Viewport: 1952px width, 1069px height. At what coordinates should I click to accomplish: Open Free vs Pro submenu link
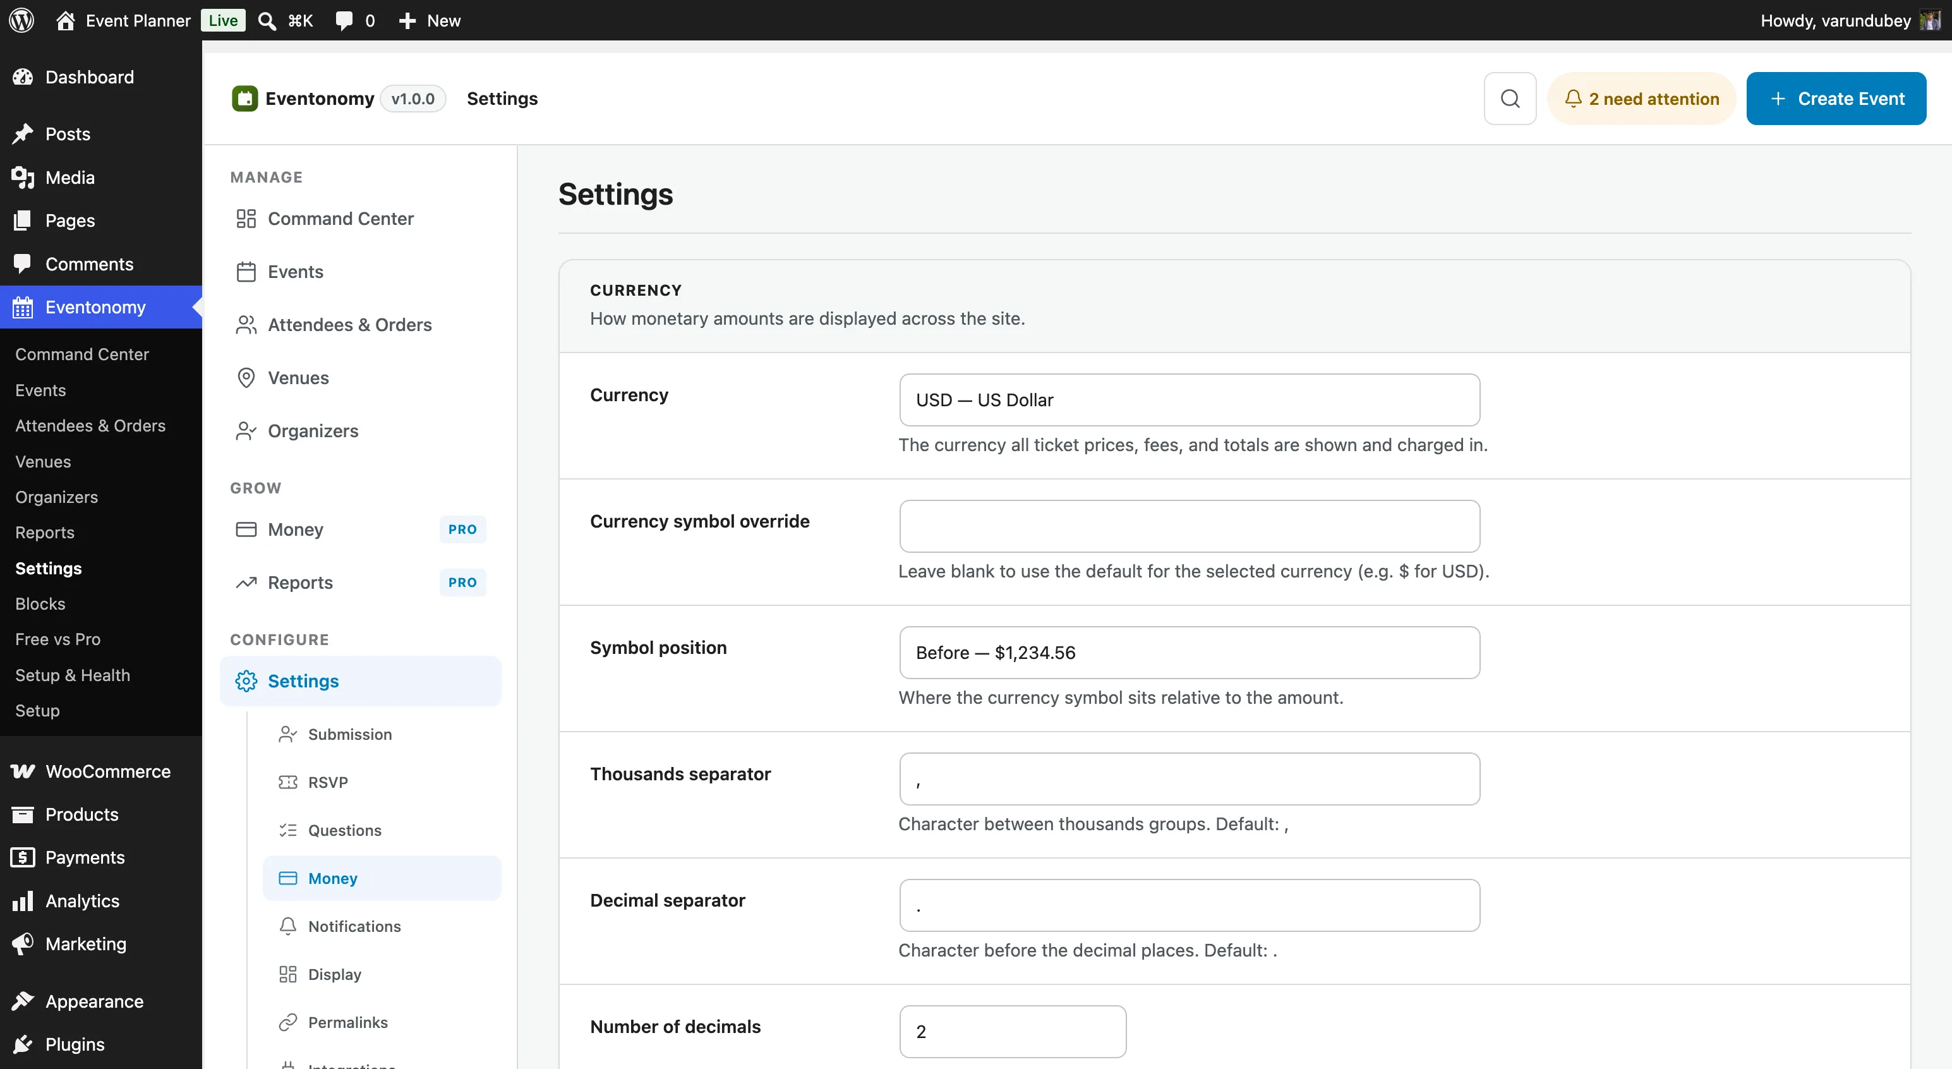(x=57, y=639)
